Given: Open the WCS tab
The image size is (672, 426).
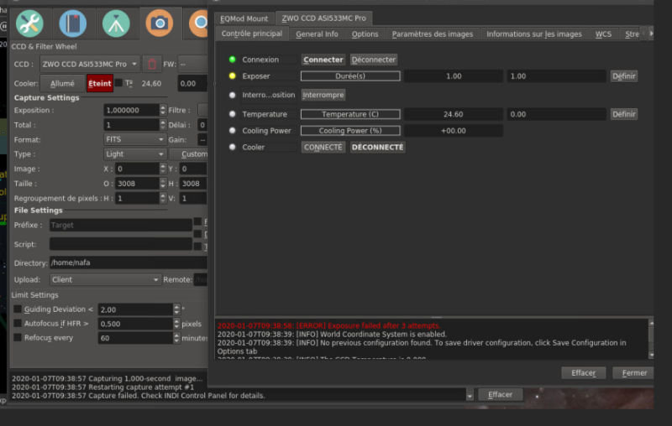Looking at the screenshot, I should (603, 34).
